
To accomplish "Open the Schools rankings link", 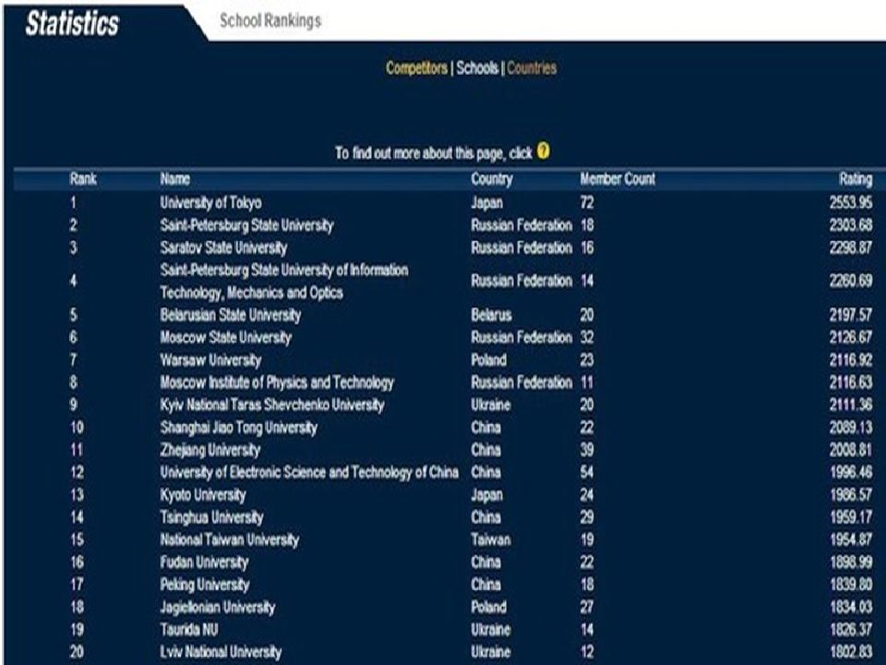I will (477, 68).
